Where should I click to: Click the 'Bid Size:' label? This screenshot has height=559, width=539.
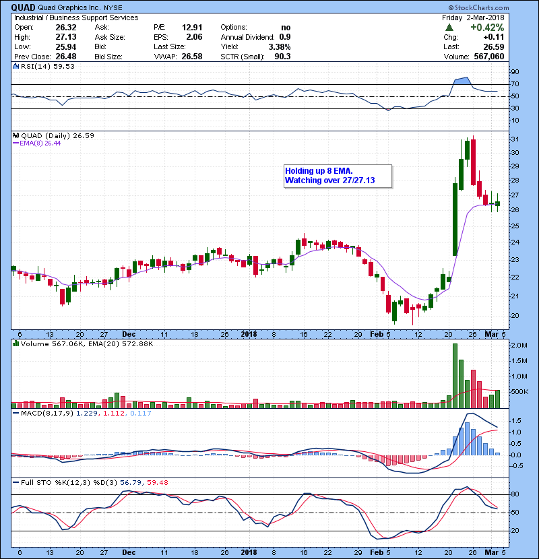108,57
